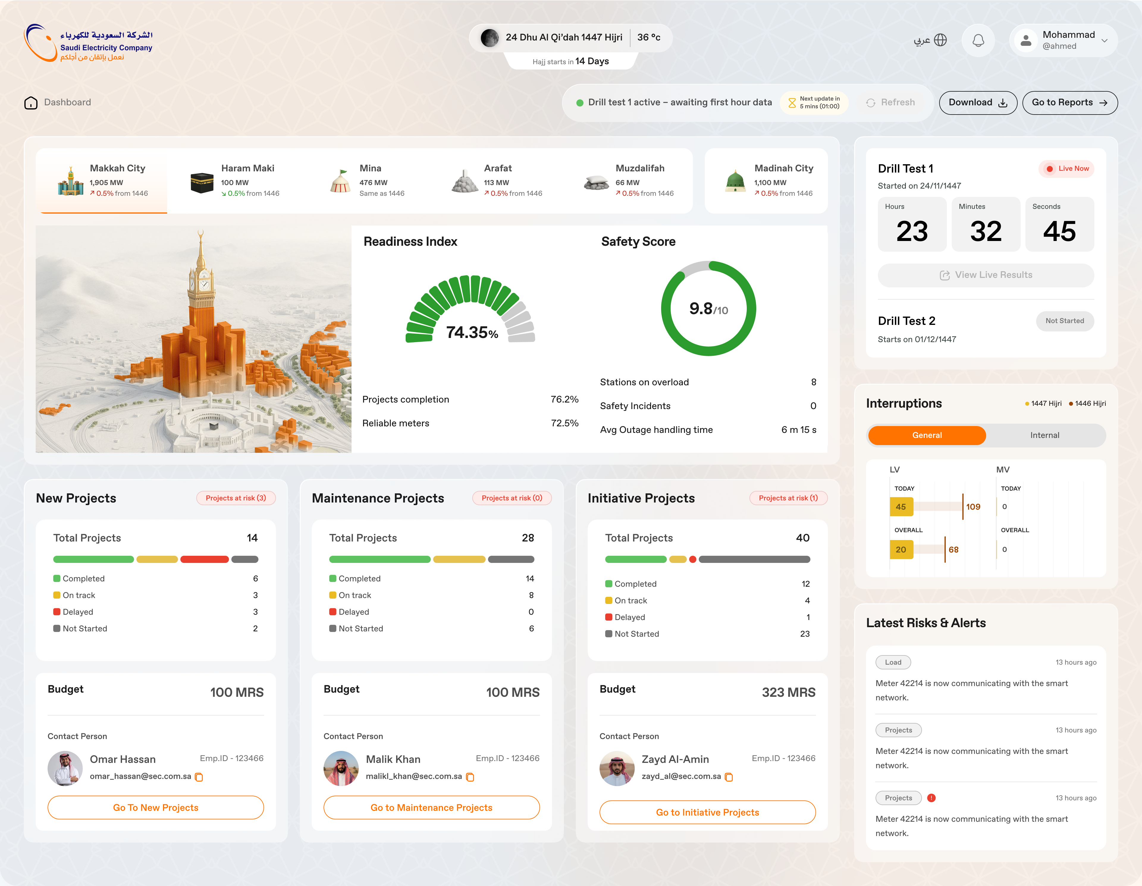Copy Malik Khan's email address
Viewport: 1142px width, 886px height.
470,777
